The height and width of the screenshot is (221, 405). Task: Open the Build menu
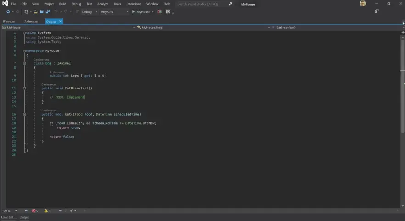[x=62, y=4]
